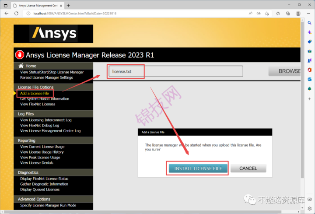Image resolution: width=315 pixels, height=214 pixels.
Task: Click the Read aloud icon
Action: coord(251,14)
